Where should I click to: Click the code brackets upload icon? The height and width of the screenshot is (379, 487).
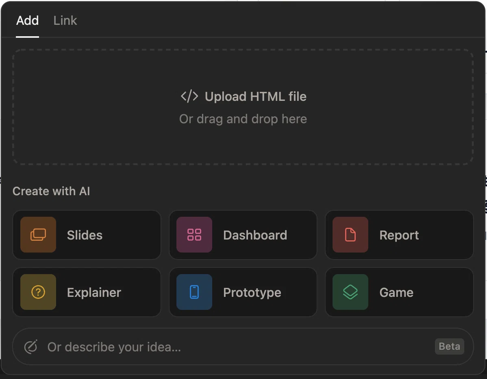(189, 96)
